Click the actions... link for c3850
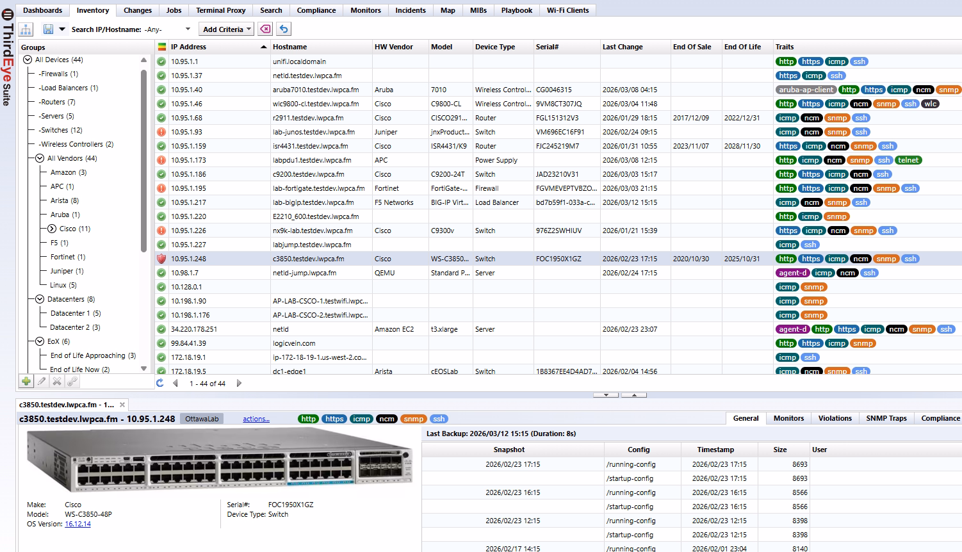 pyautogui.click(x=256, y=418)
